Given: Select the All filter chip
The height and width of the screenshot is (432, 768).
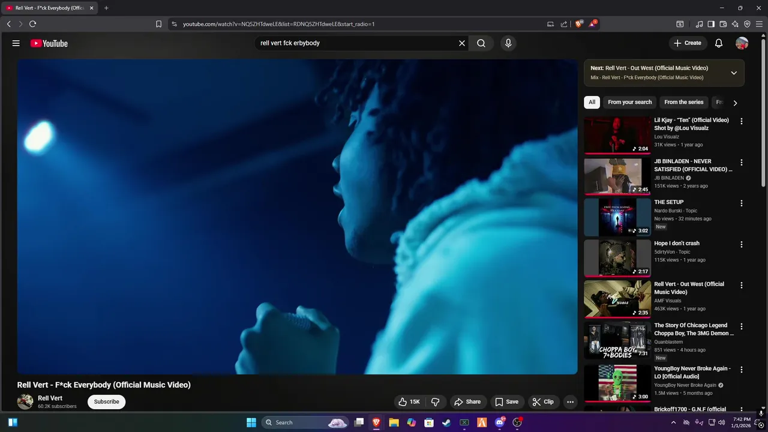Looking at the screenshot, I should [592, 102].
